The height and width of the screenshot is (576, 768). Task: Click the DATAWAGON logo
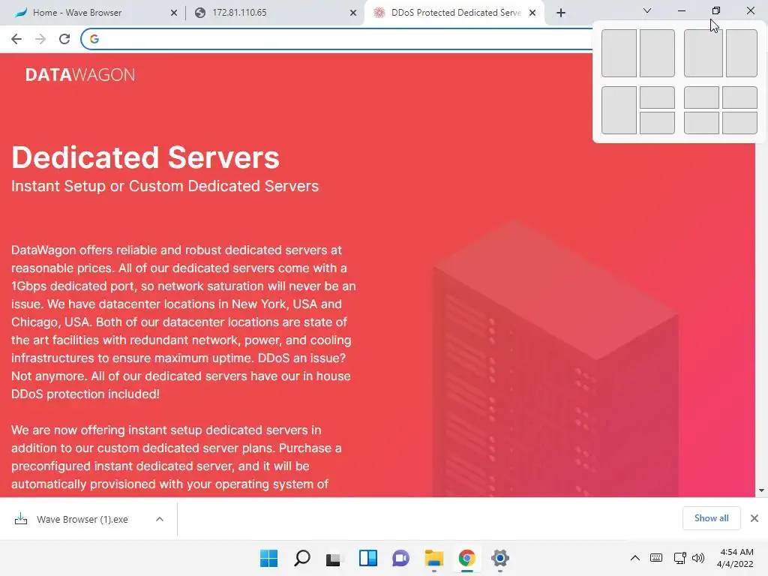[x=80, y=75]
